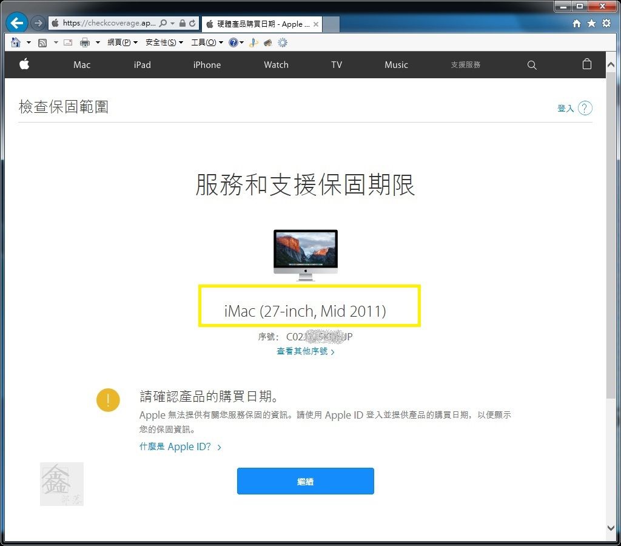Viewport: 621px width, 546px height.
Task: Expand the Help dropdown arrow
Action: (241, 42)
